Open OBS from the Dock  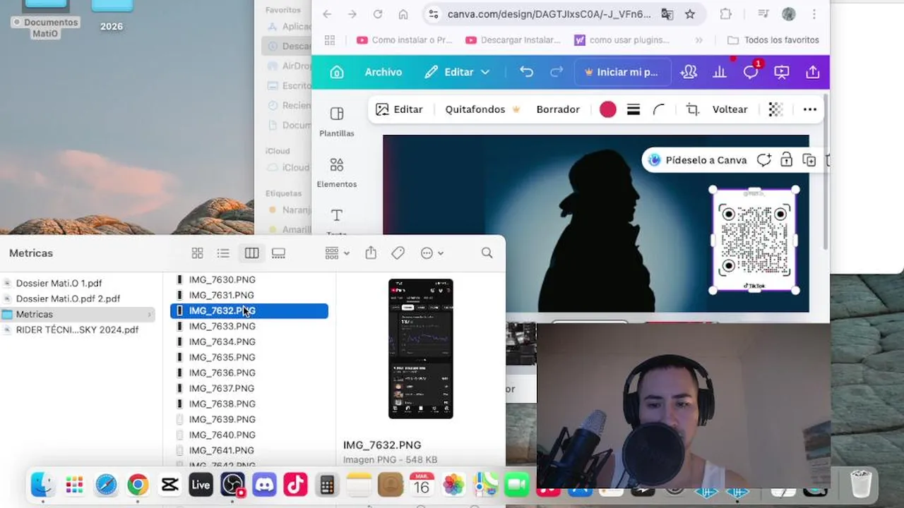(232, 485)
